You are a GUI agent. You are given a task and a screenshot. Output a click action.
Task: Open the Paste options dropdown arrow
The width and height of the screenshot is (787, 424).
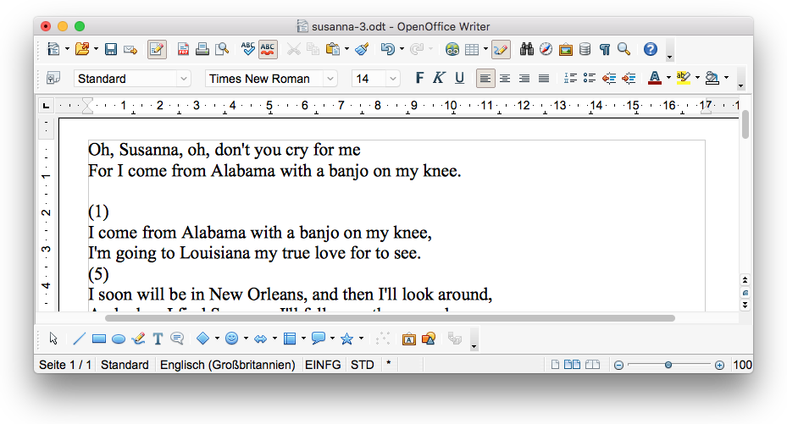coord(346,49)
